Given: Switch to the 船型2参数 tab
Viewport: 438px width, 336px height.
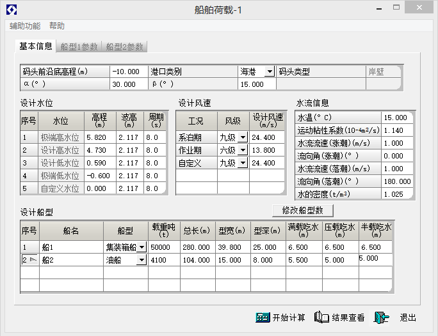Looking at the screenshot, I should (125, 47).
